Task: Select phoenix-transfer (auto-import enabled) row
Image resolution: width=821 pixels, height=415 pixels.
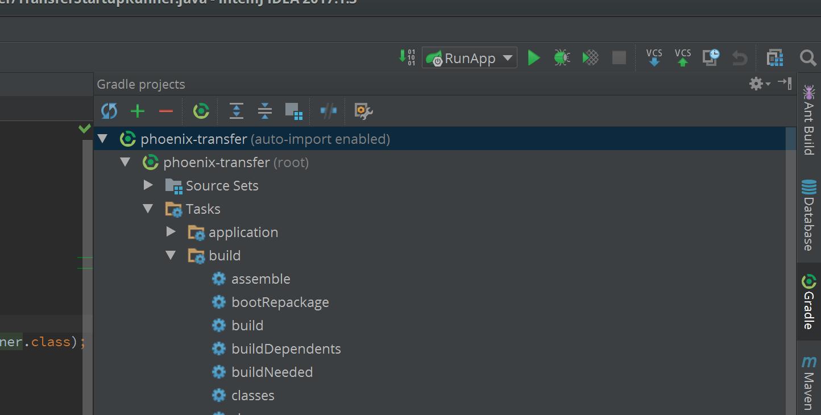Action: pyautogui.click(x=440, y=139)
